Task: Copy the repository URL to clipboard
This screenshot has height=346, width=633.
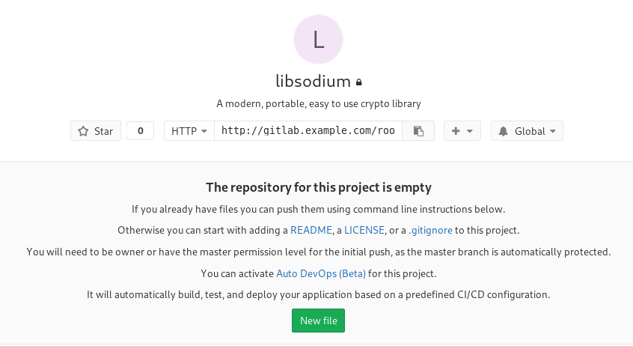Action: click(x=418, y=131)
